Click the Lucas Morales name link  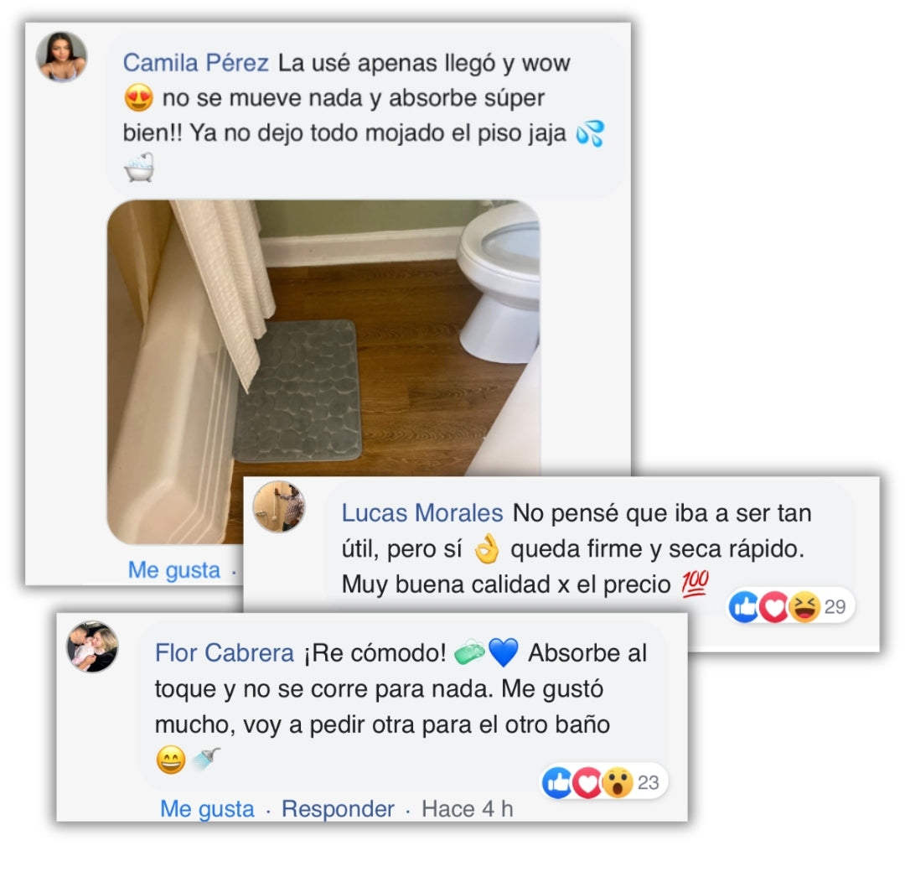click(421, 513)
